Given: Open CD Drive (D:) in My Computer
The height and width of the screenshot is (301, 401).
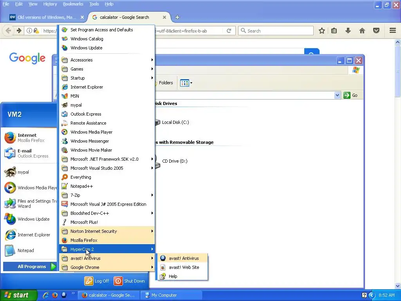Looking at the screenshot, I should pos(172,161).
